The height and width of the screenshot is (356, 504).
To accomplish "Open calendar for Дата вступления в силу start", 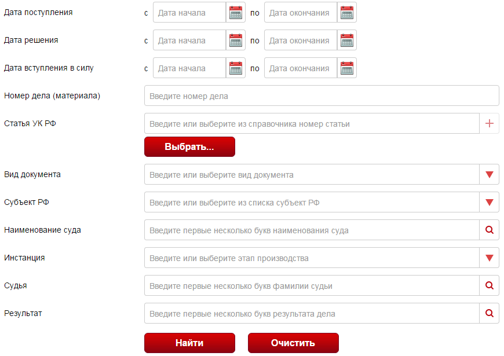I will (235, 68).
